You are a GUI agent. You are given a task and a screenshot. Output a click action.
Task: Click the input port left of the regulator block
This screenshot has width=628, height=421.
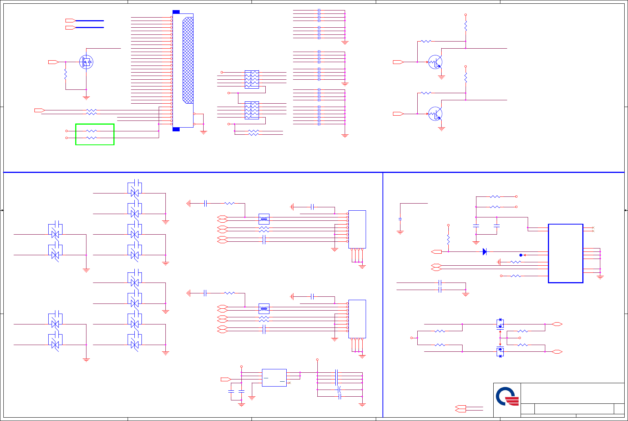point(226,379)
